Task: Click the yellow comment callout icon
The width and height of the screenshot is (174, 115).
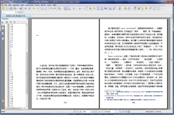Action: (146, 8)
